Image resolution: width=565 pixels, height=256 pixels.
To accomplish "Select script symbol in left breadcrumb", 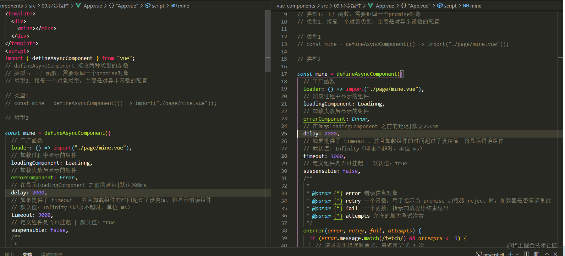I will point(158,6).
